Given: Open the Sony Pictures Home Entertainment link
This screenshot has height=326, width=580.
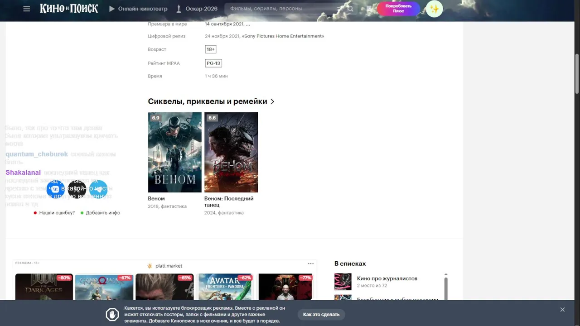Looking at the screenshot, I should (283, 36).
